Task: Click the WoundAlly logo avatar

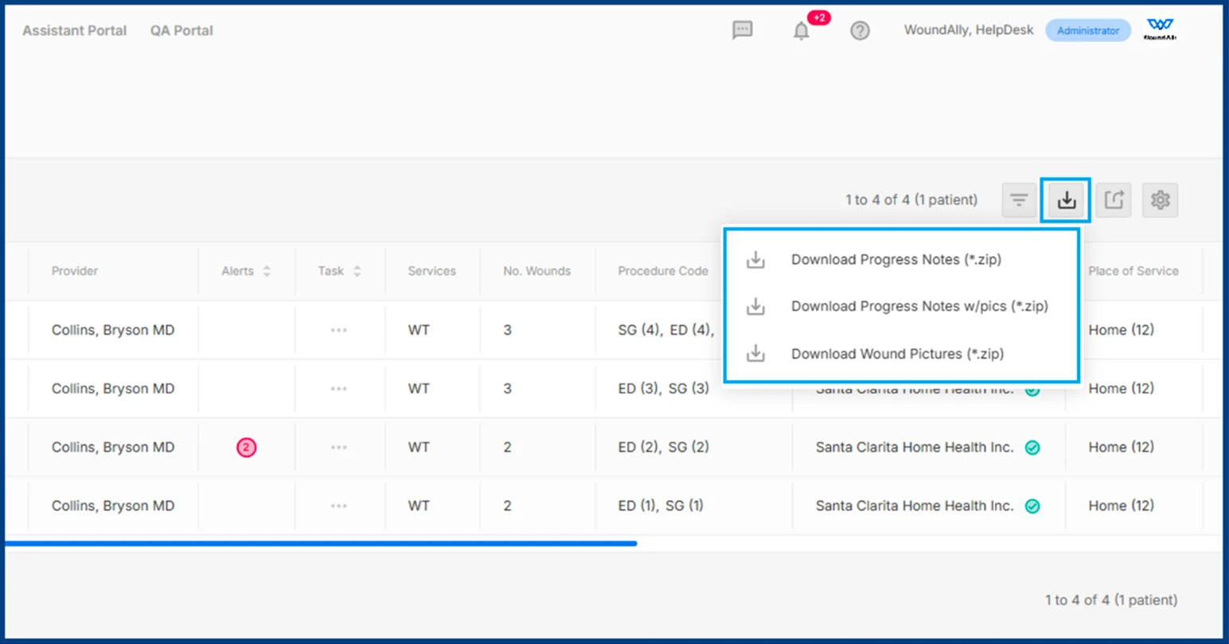Action: click(x=1160, y=30)
